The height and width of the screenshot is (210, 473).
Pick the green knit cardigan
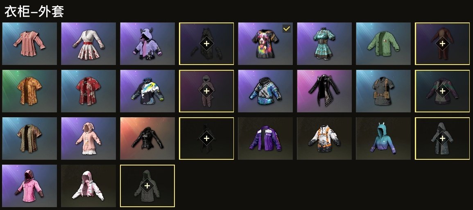click(383, 44)
